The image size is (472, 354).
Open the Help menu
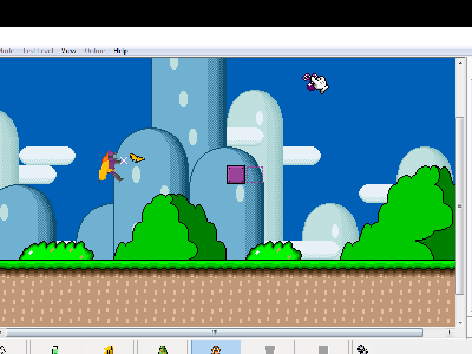(120, 51)
